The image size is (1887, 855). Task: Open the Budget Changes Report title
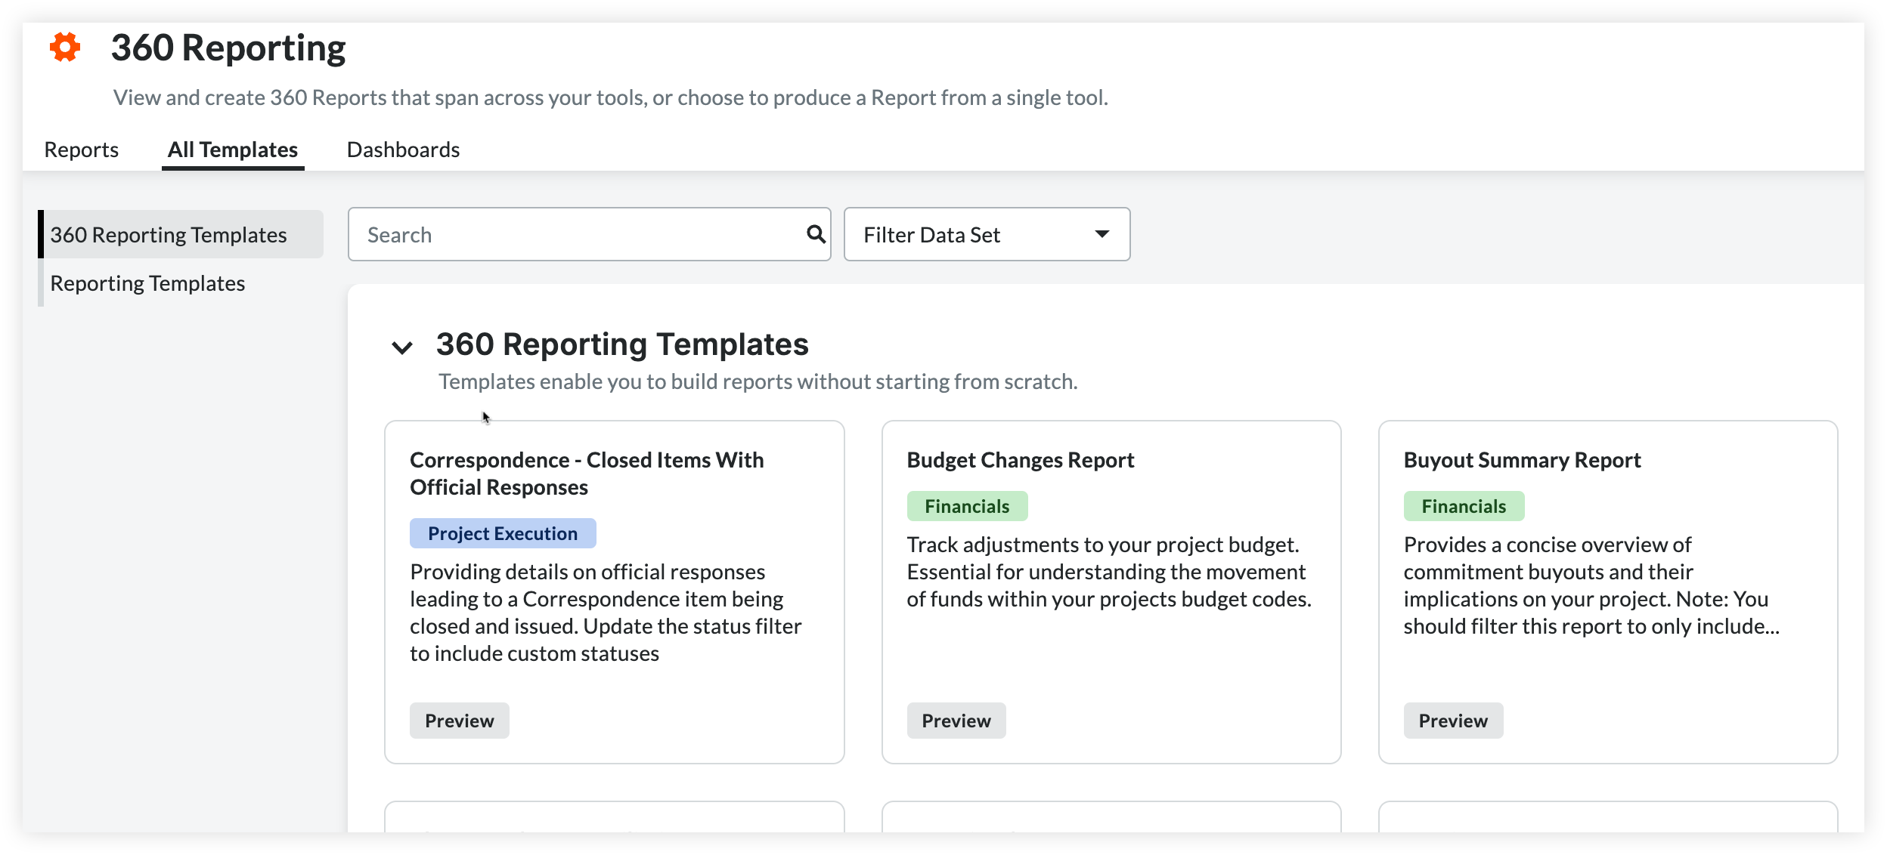1020,460
